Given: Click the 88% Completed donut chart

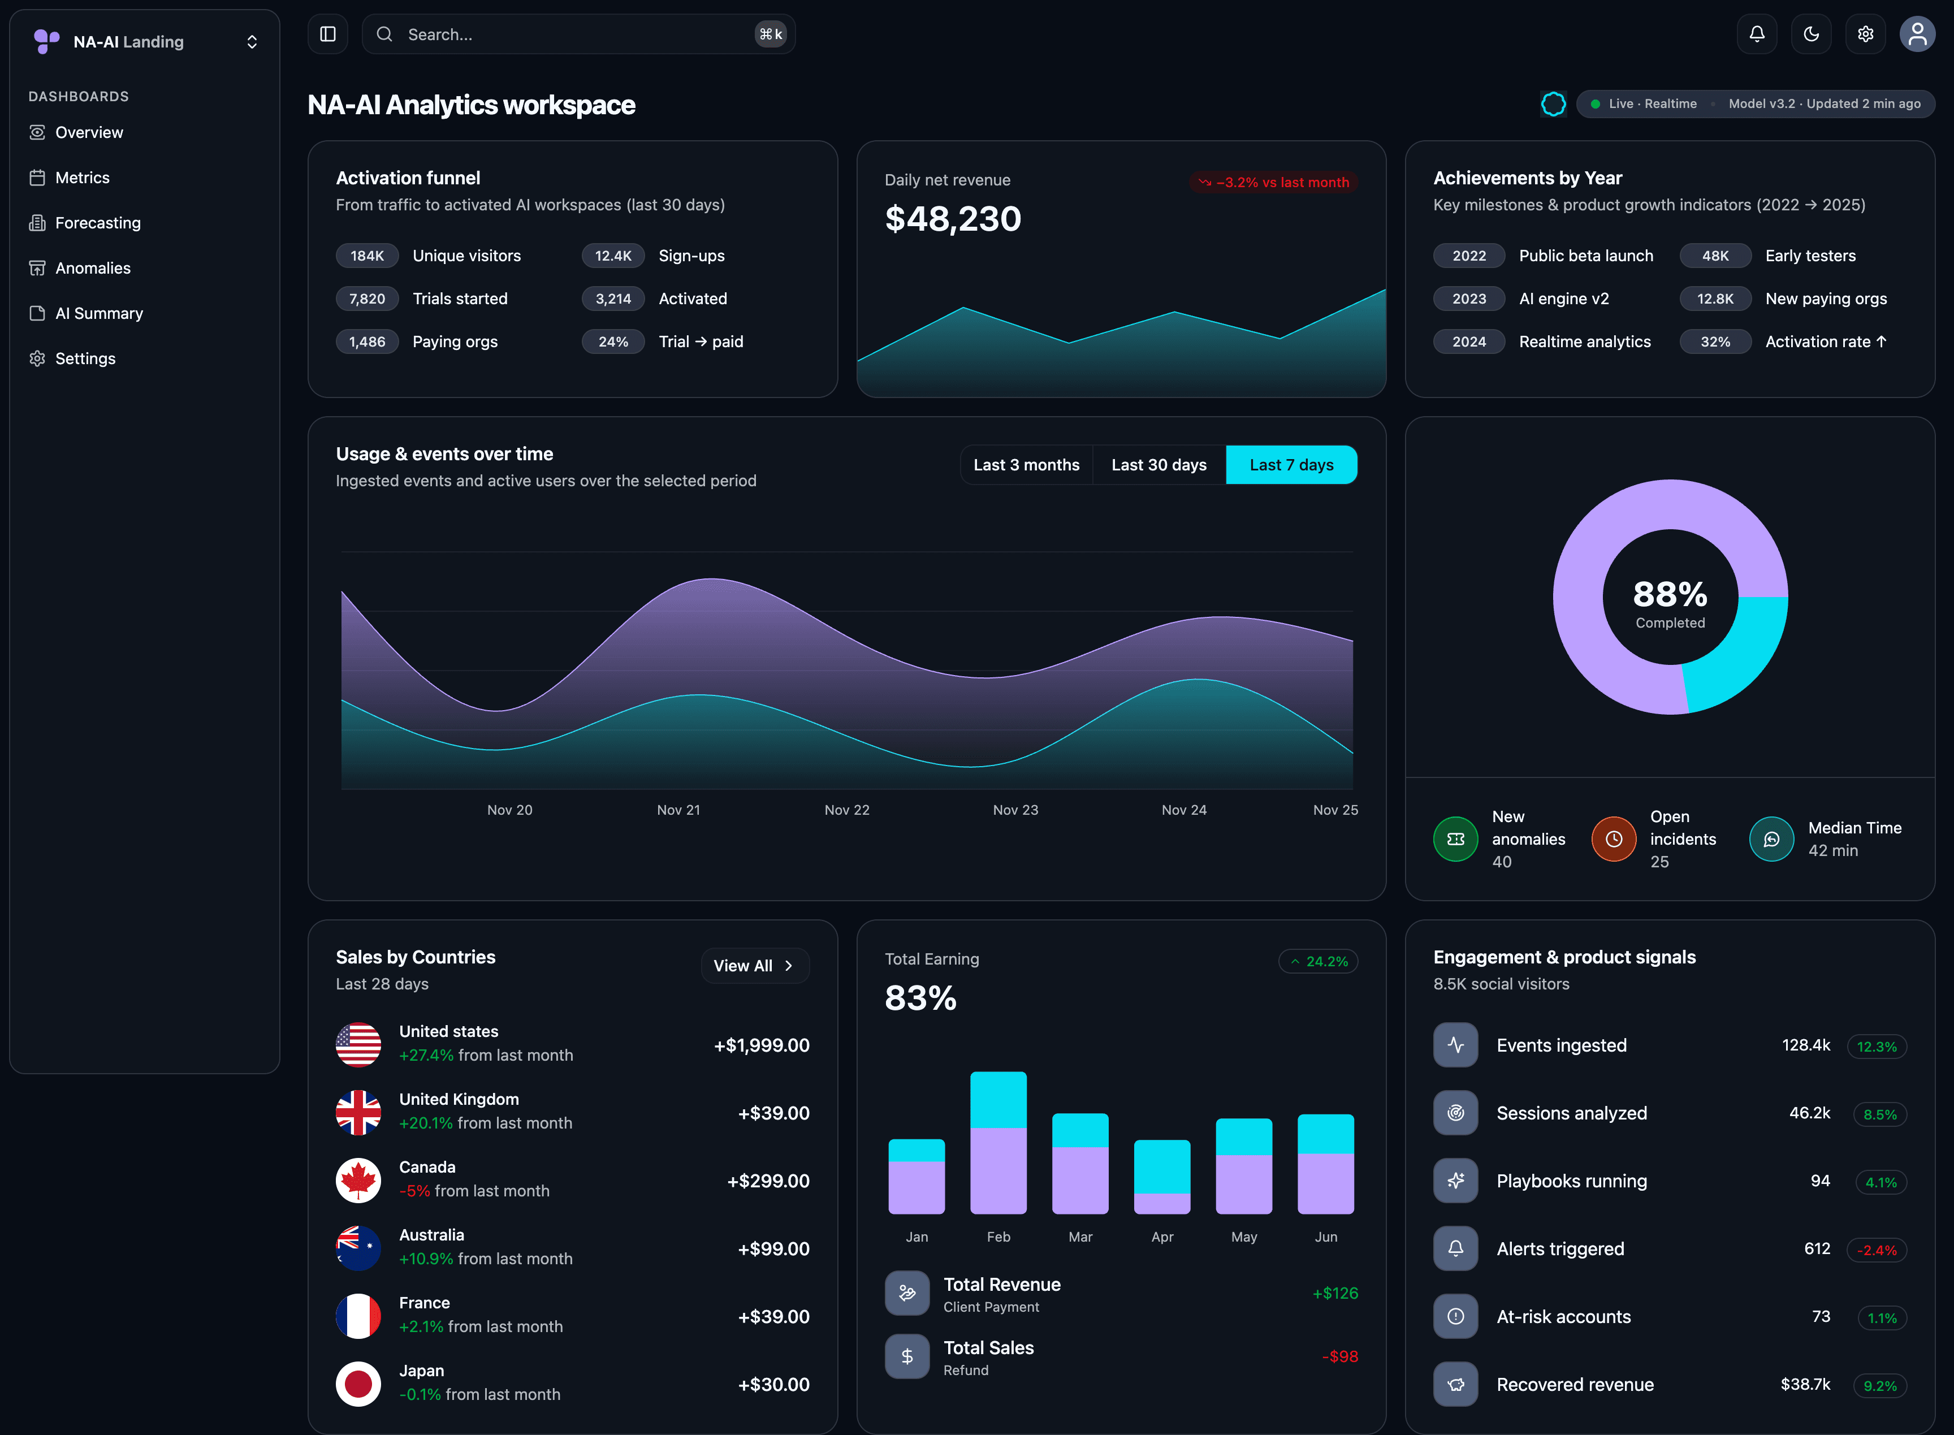Looking at the screenshot, I should [x=1669, y=597].
